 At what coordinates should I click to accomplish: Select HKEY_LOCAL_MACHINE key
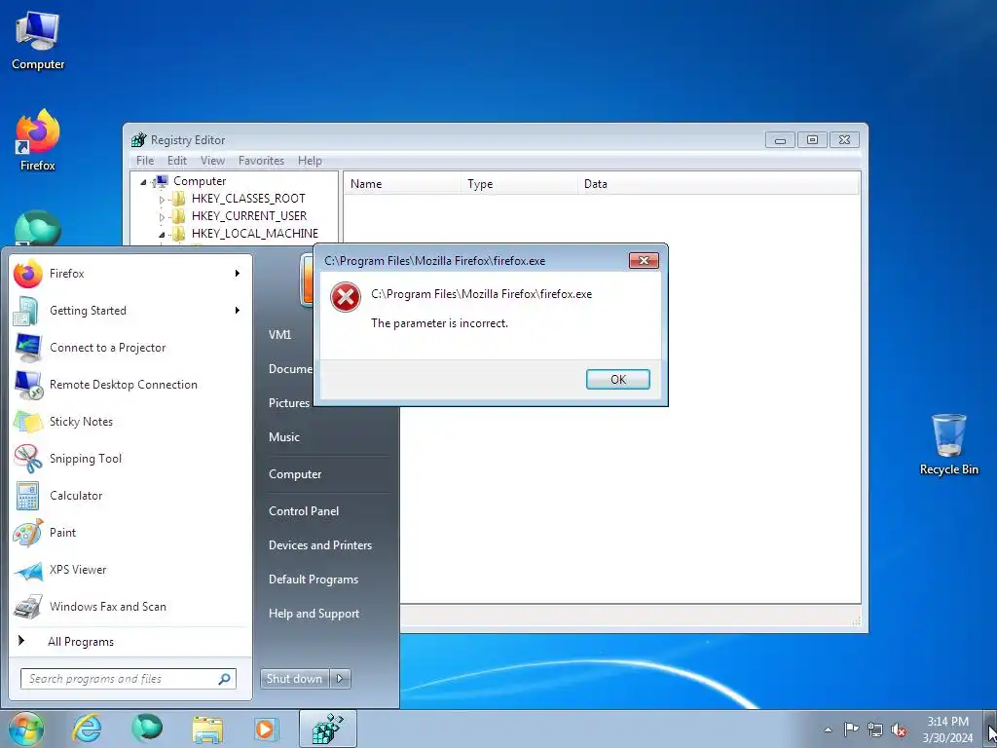(x=254, y=234)
